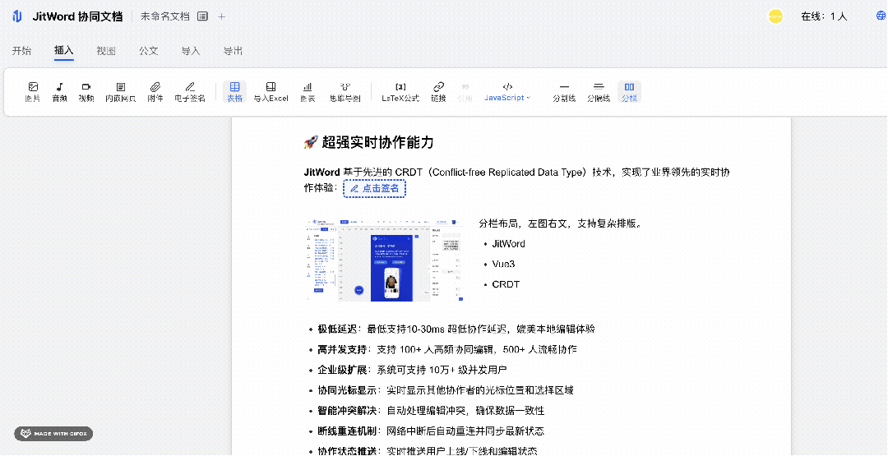888x456 pixels.
Task: Click the Vue3 bullet item
Action: (503, 265)
